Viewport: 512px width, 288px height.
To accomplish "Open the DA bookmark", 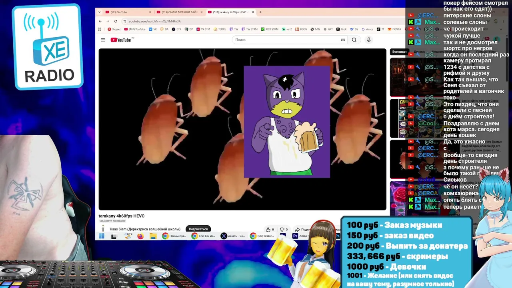I will coord(164,29).
